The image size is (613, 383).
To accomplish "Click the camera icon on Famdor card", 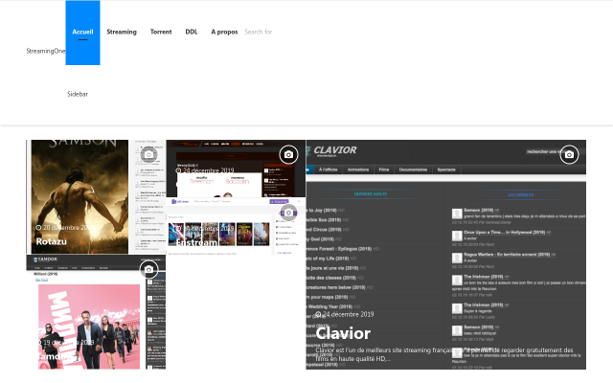I will 149,269.
